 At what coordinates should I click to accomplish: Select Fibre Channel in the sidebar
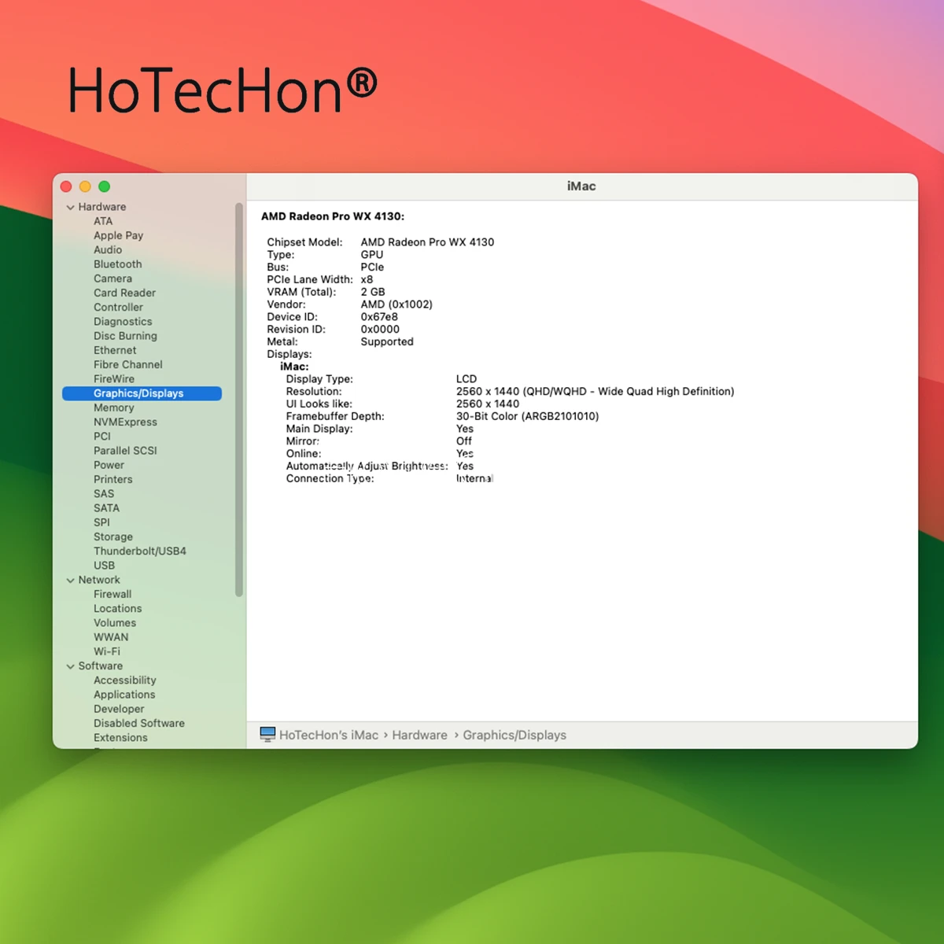coord(127,364)
